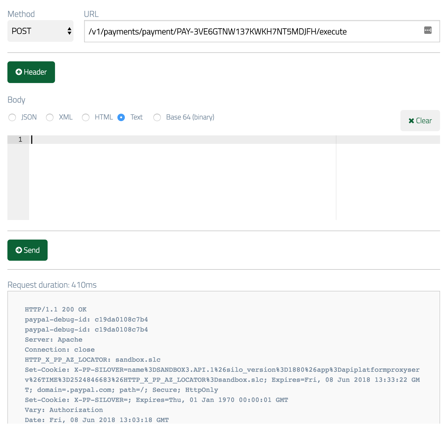The image size is (448, 431).
Task: Select the Base 64 (binary) body type
Action: click(x=157, y=117)
